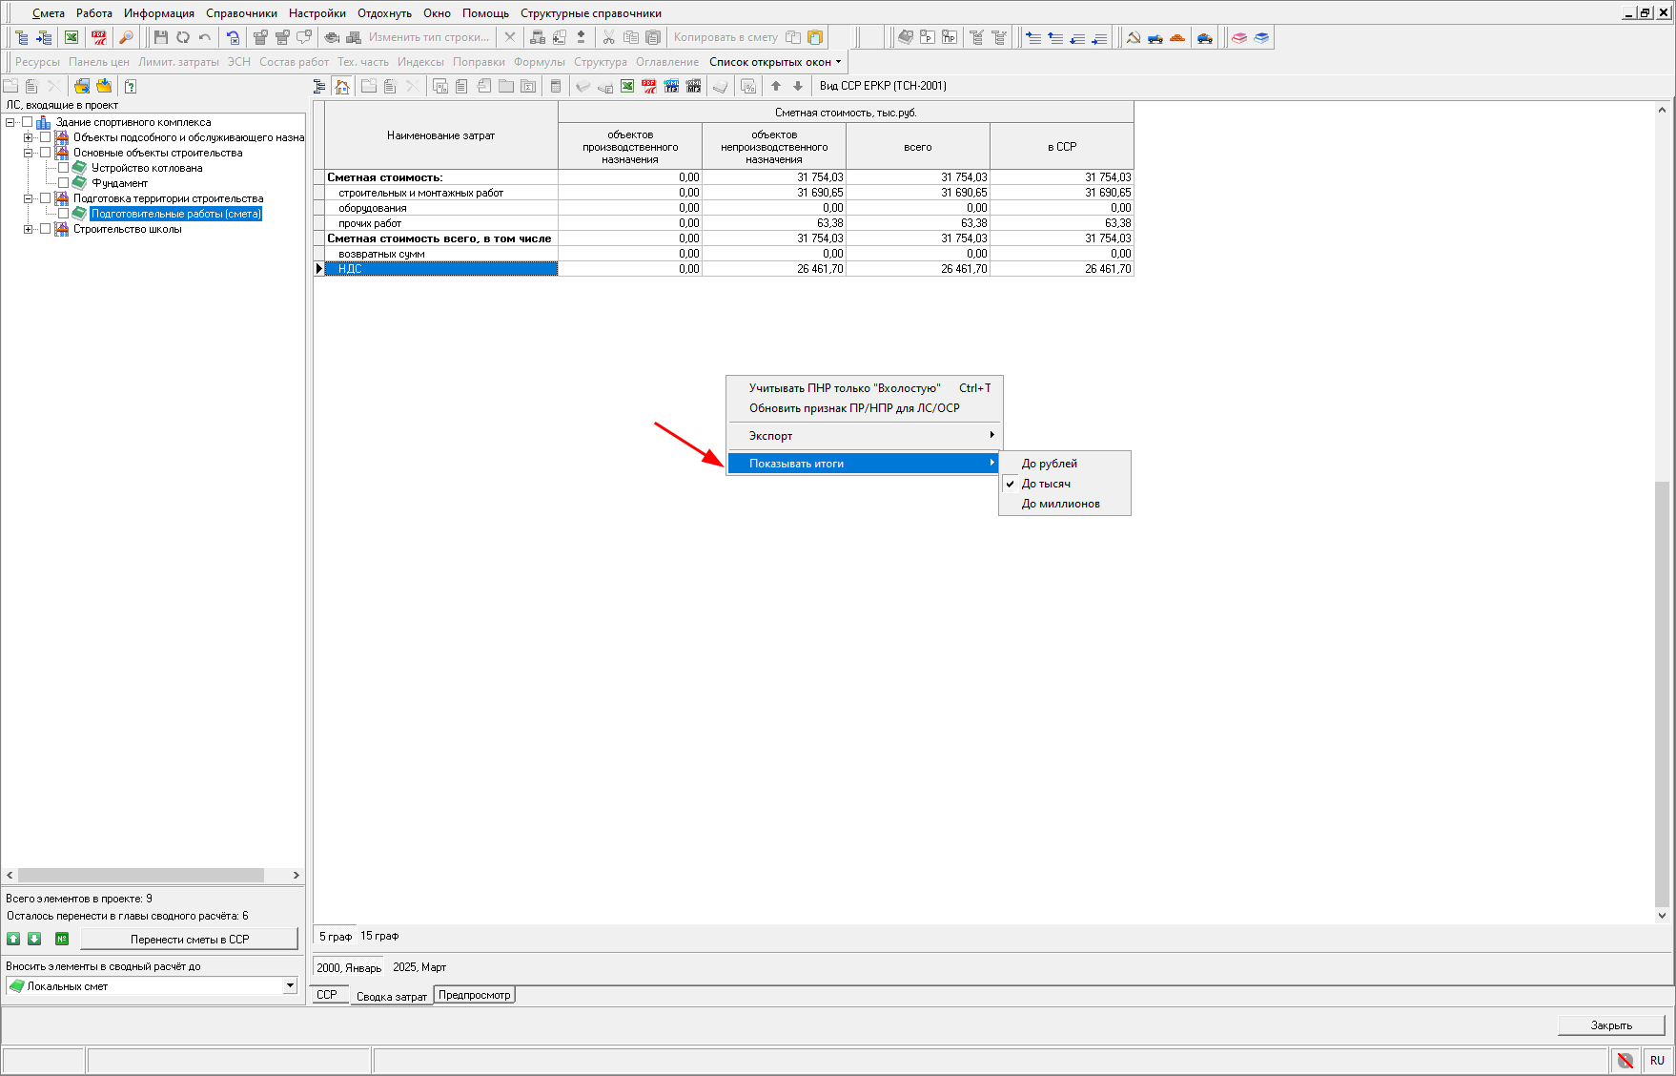
Task: Choose До рублей in the submenu
Action: point(1049,464)
